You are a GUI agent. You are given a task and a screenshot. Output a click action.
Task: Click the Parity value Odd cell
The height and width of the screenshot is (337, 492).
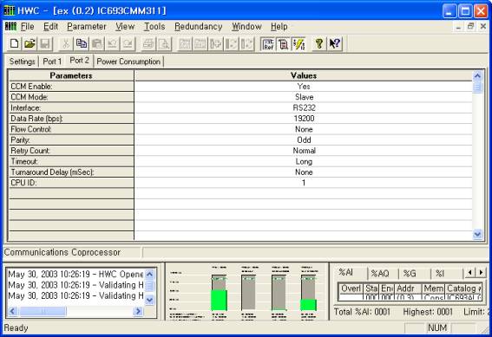(304, 140)
